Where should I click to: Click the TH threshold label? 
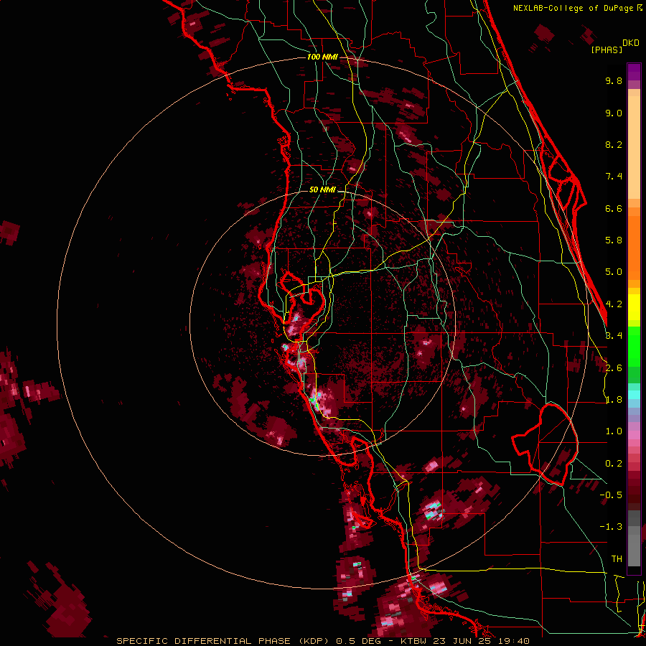[617, 559]
